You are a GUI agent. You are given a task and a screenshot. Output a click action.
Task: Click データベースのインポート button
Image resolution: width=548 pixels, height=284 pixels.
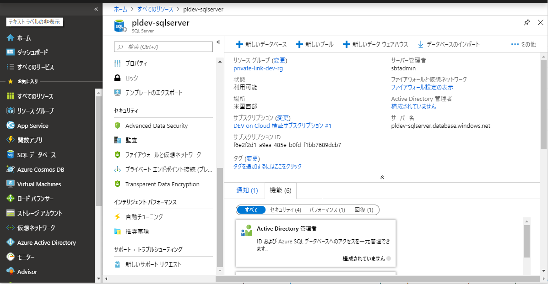click(449, 44)
